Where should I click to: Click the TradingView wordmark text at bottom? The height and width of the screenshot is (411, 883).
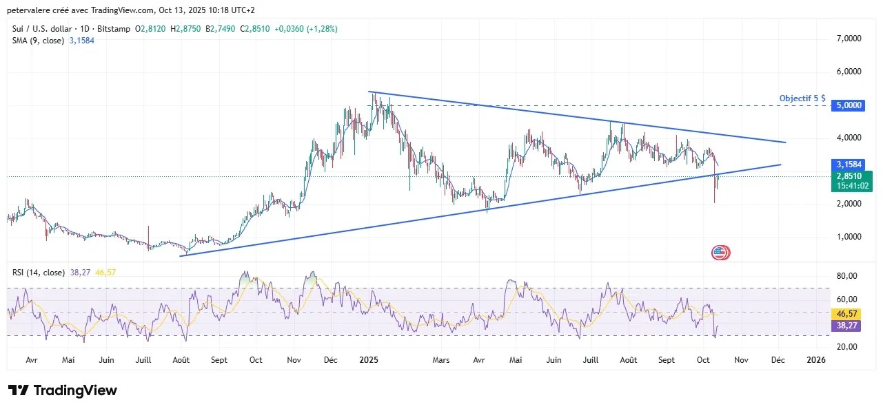pyautogui.click(x=75, y=391)
